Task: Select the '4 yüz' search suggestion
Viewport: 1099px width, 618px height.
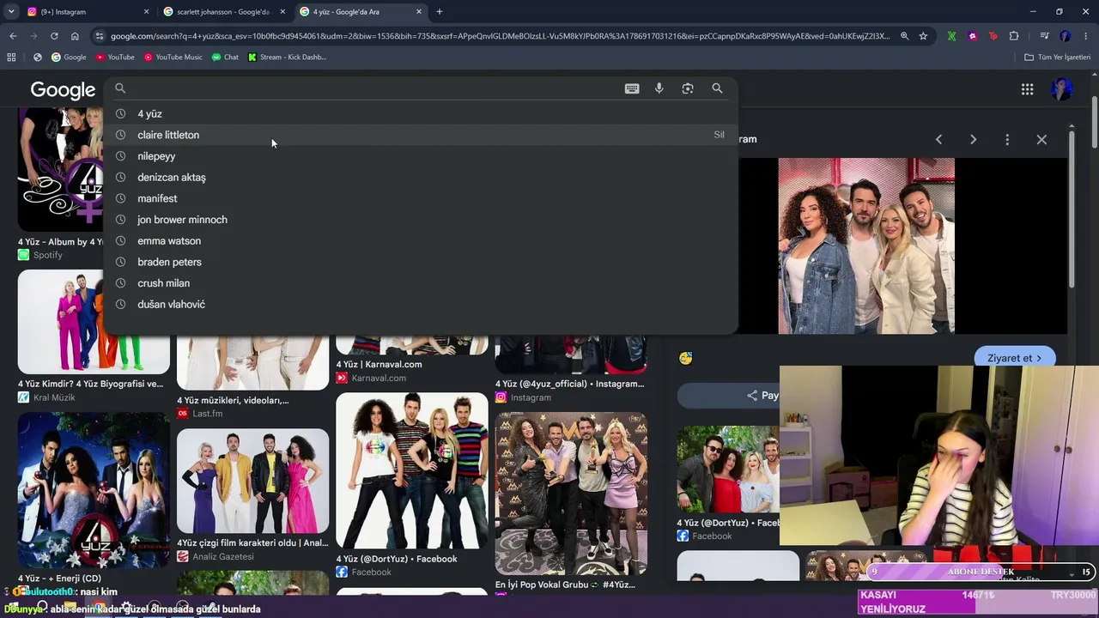Action: coord(421,114)
